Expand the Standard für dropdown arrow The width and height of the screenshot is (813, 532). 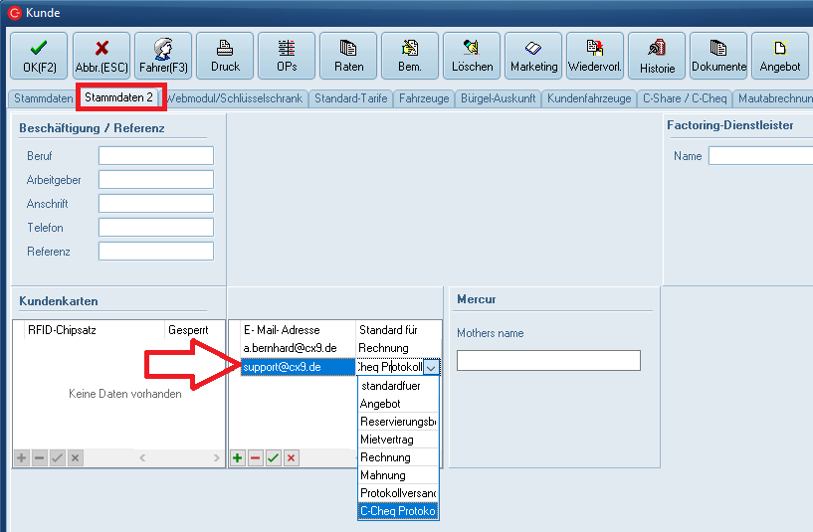tap(430, 367)
